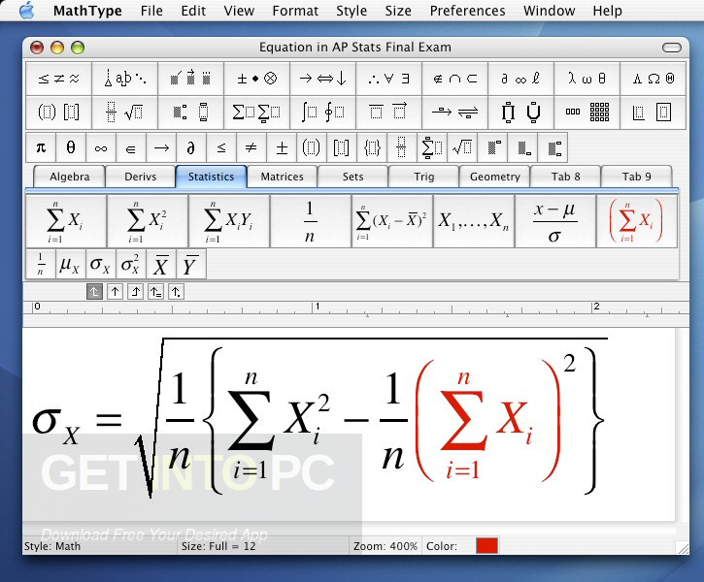
Task: Insert the X1,...,Xn sequence expression
Action: click(474, 221)
